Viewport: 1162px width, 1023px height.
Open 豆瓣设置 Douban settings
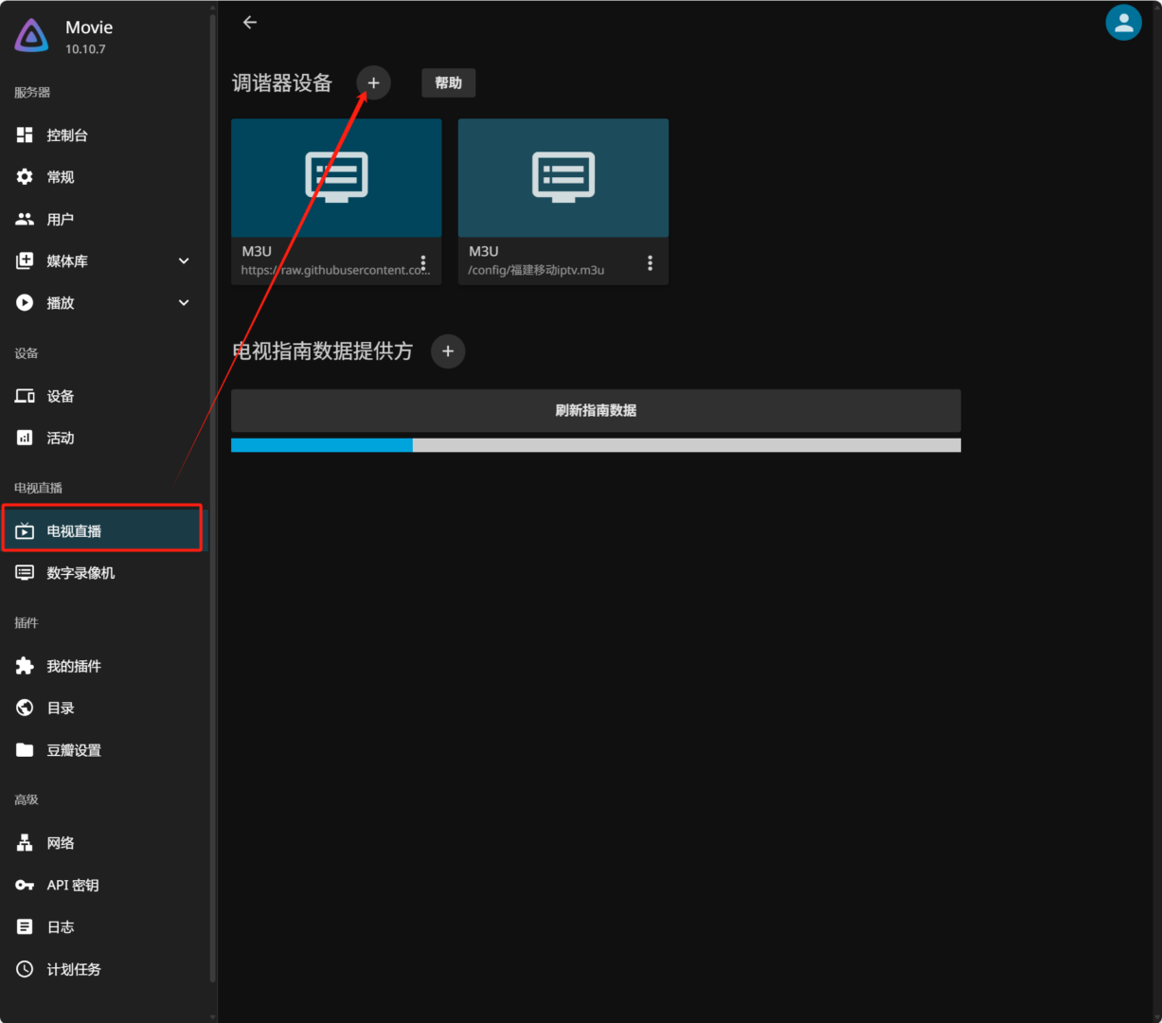102,750
